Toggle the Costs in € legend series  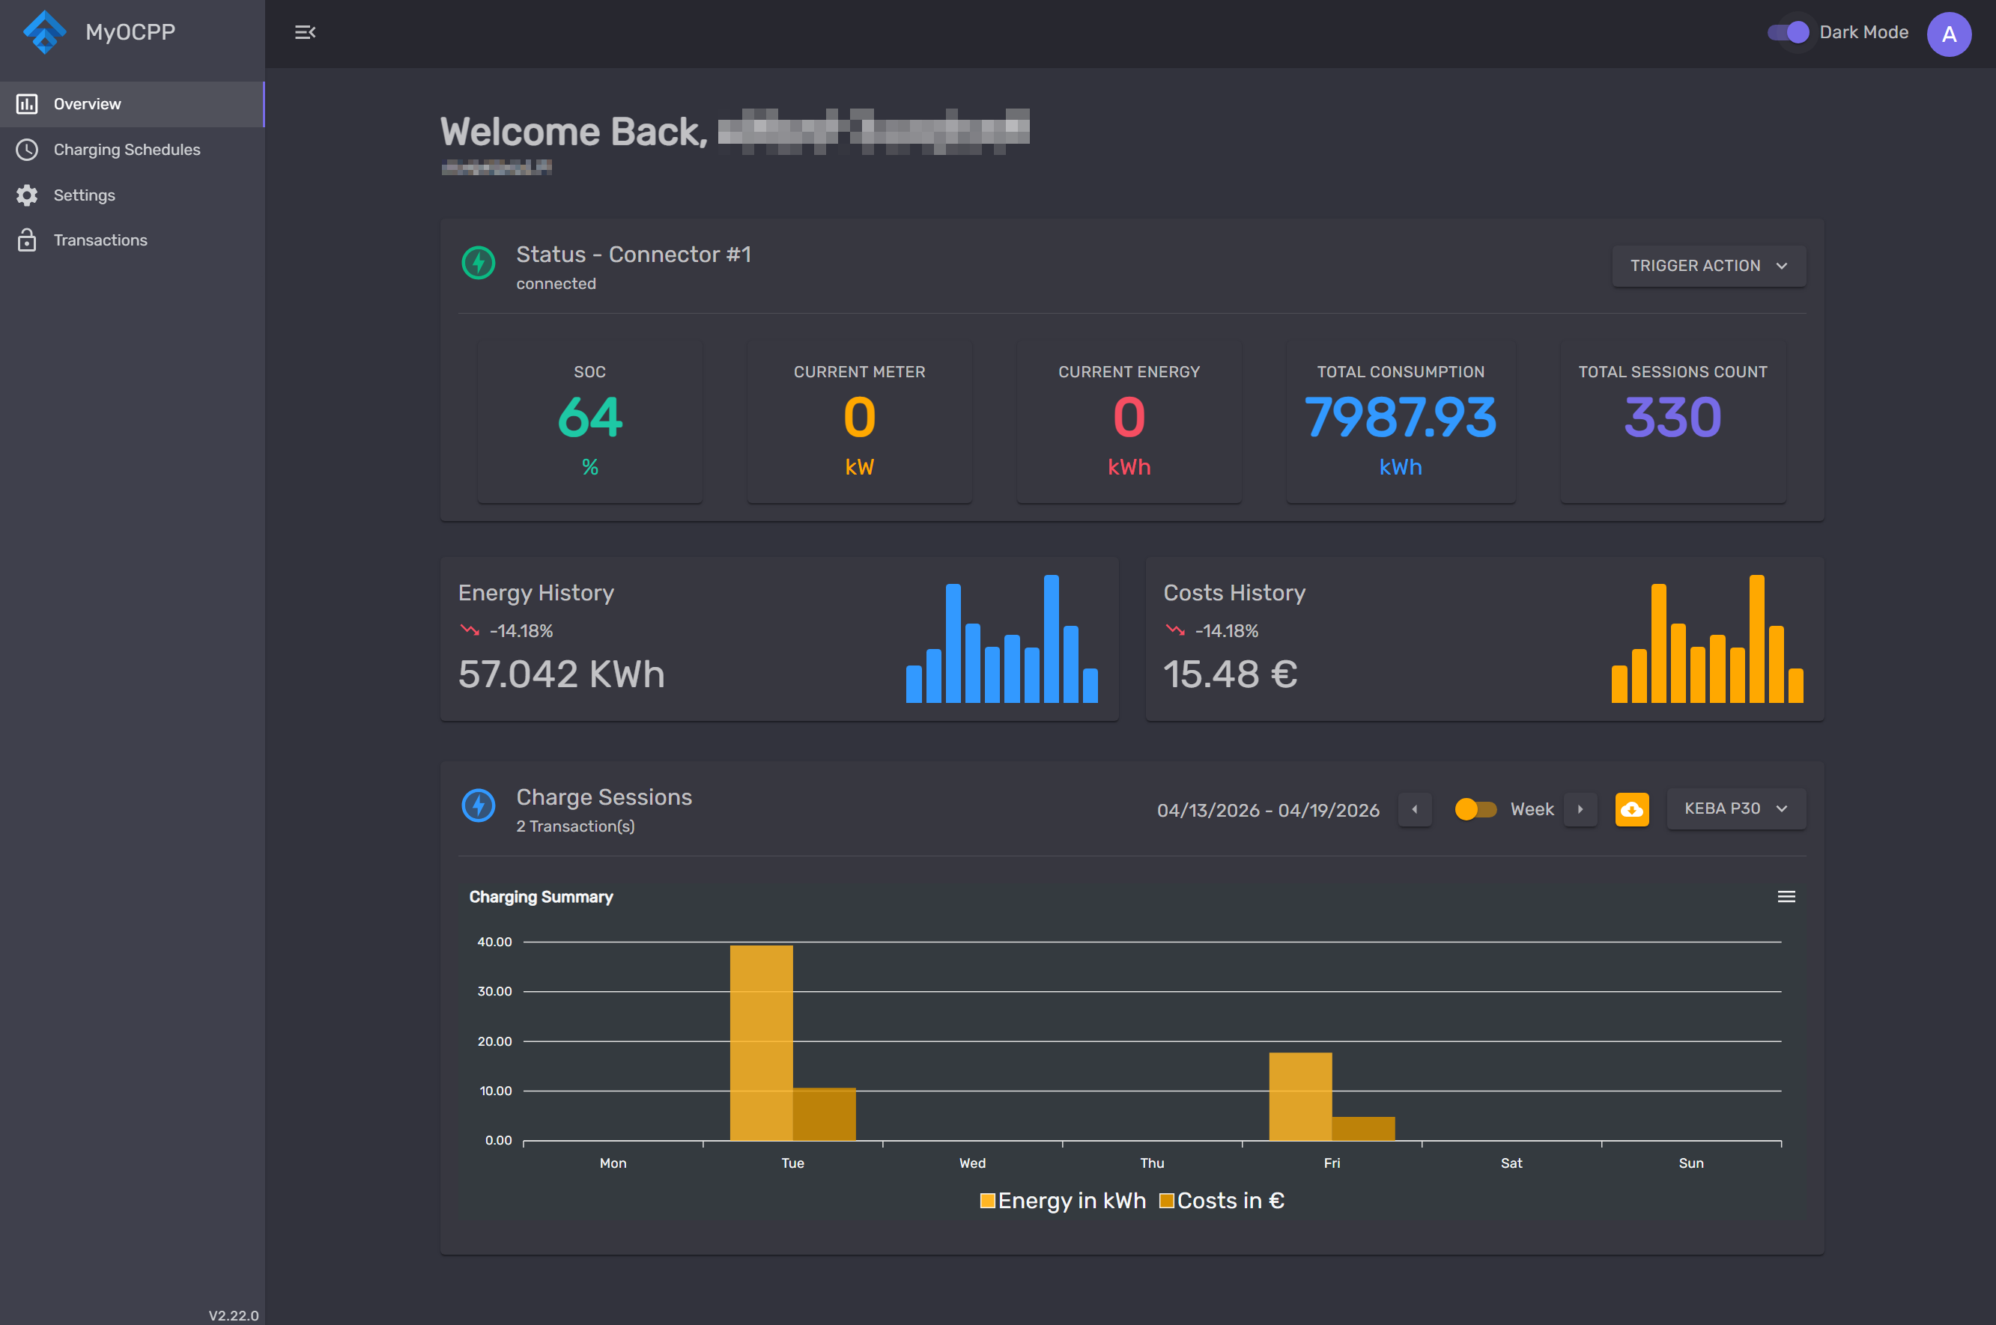click(x=1222, y=1201)
